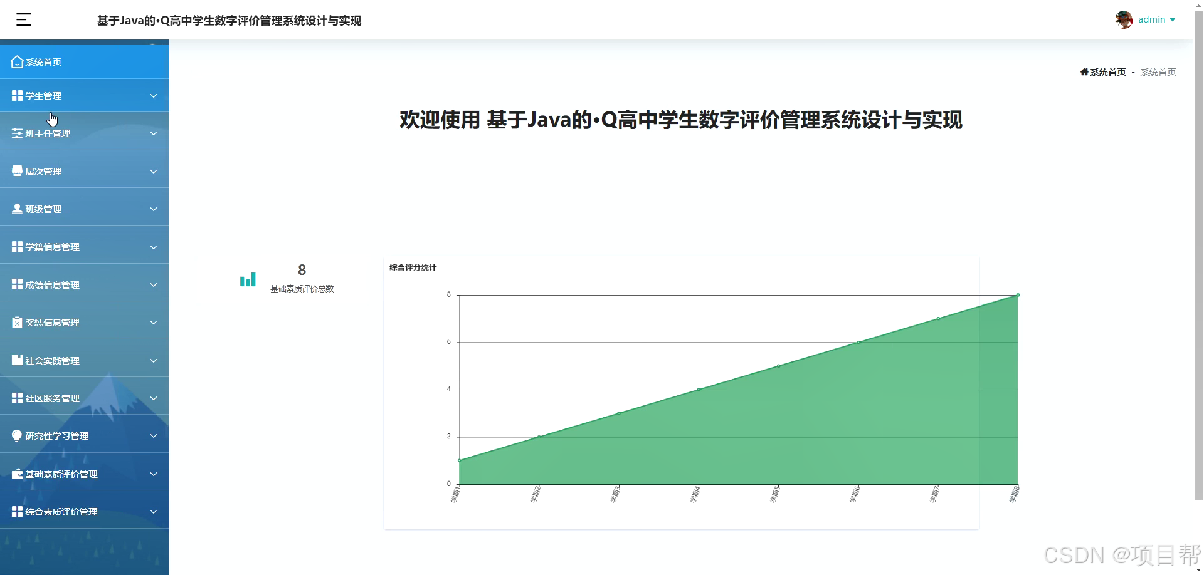Click the bar chart statistics icon
The width and height of the screenshot is (1204, 575).
[248, 279]
